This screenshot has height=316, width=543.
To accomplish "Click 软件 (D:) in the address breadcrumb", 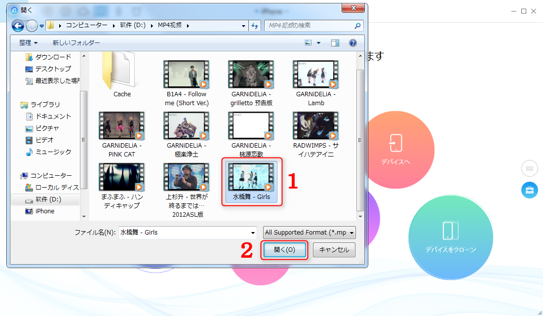I will (133, 25).
